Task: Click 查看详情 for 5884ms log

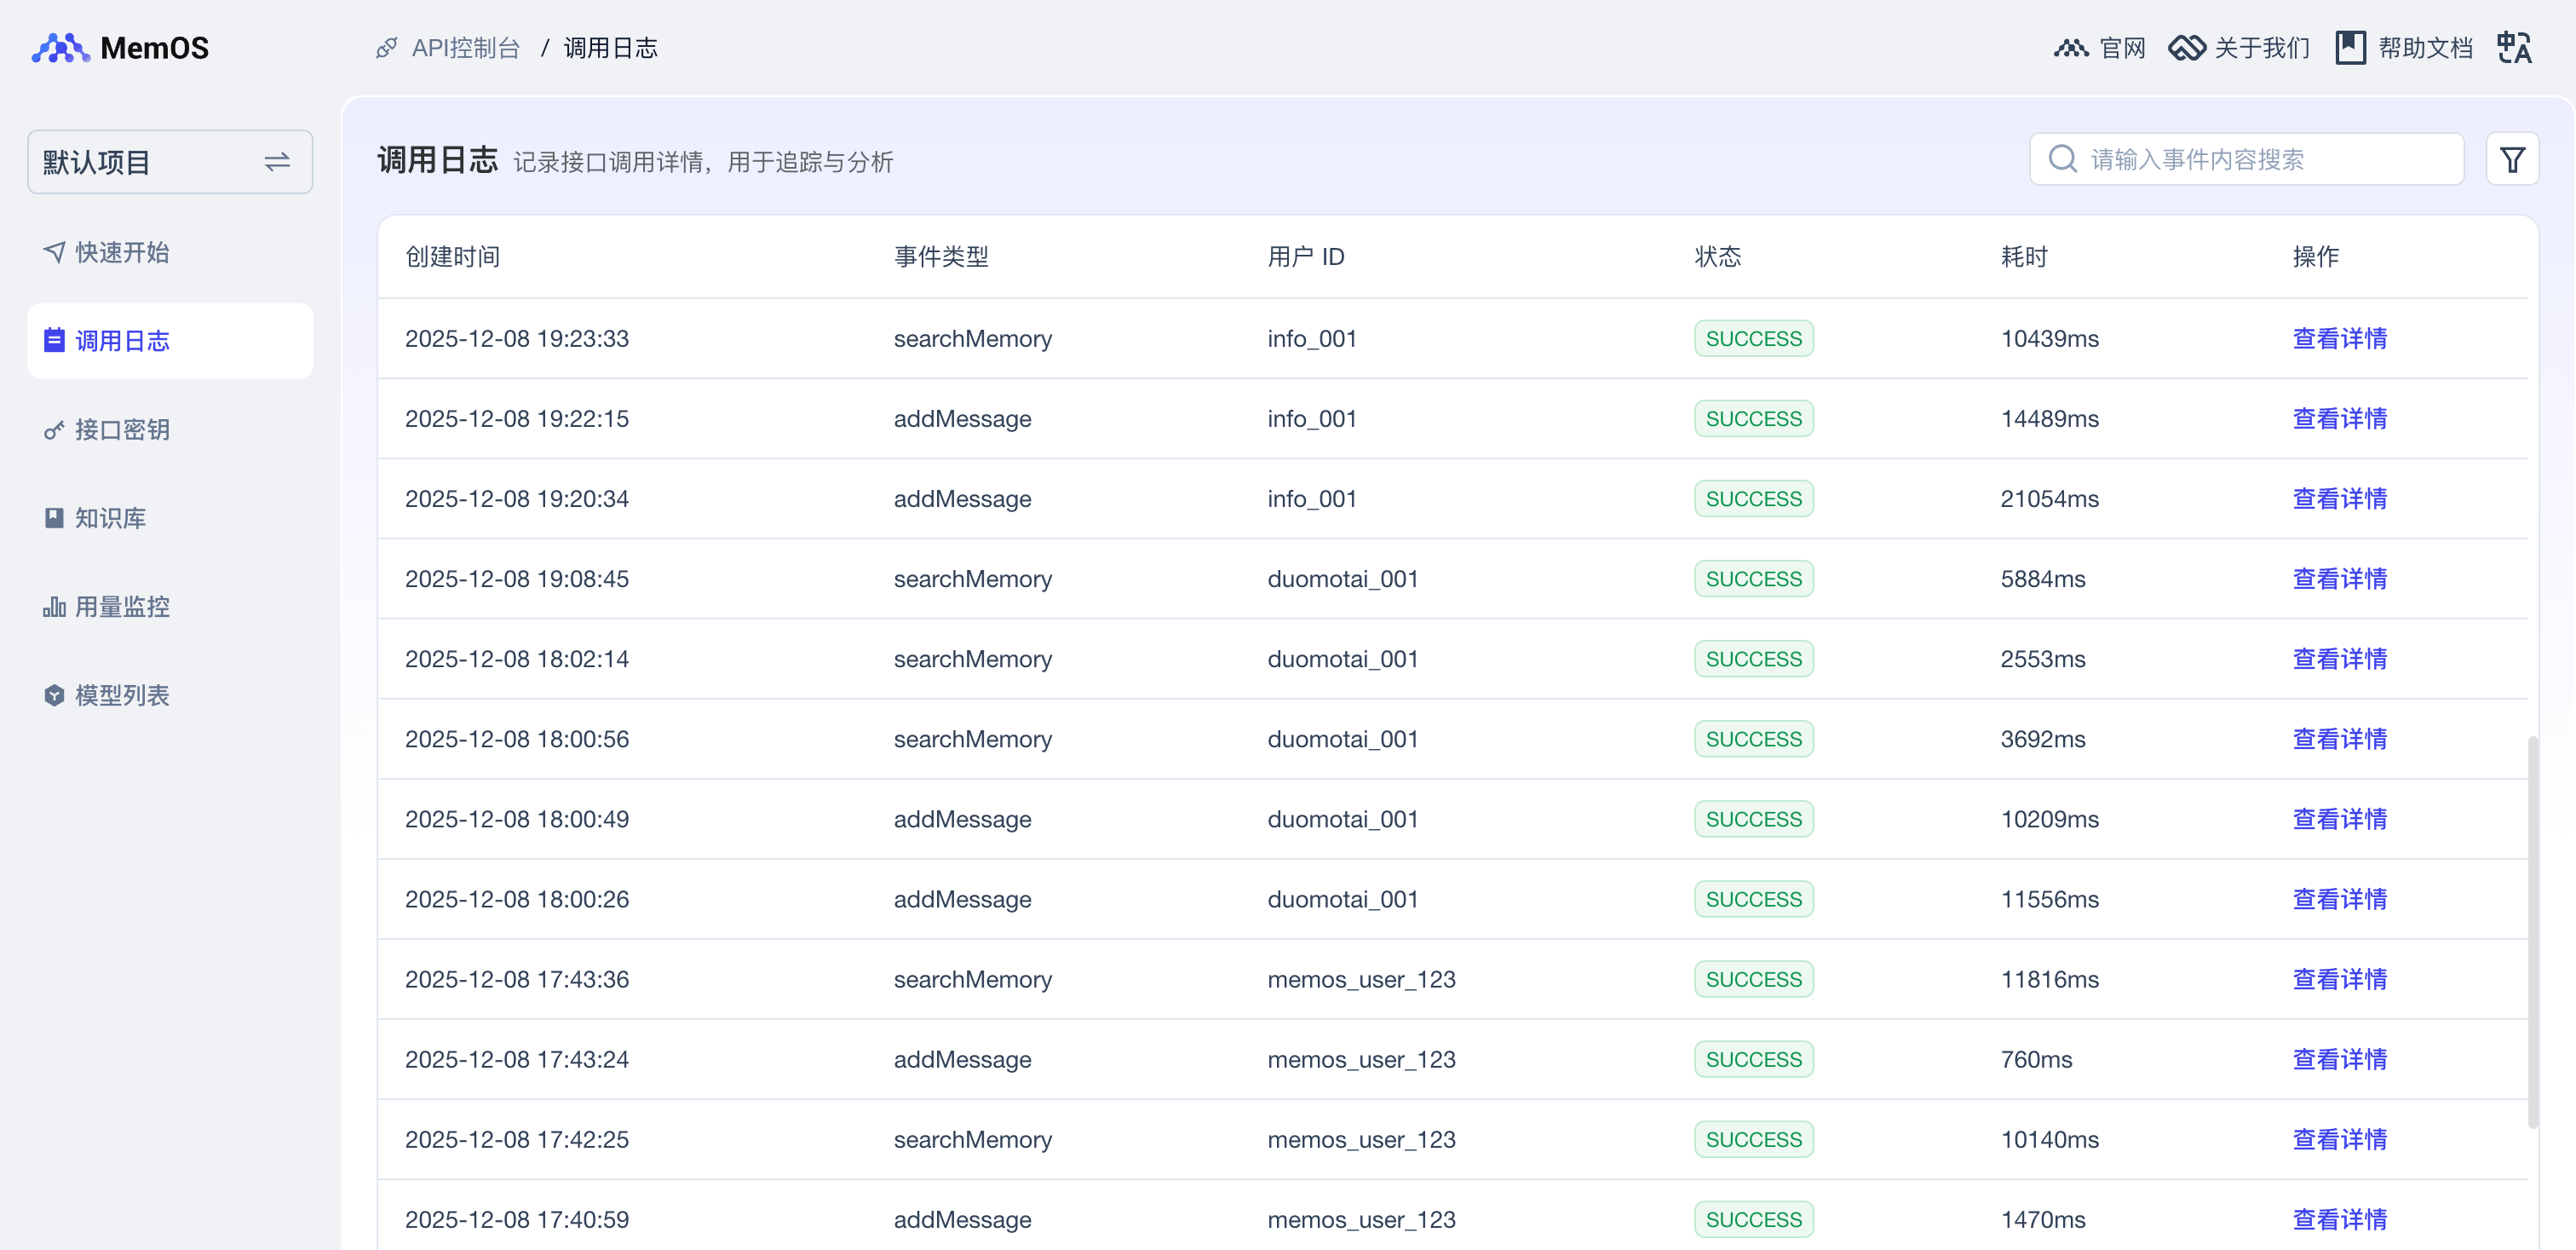Action: [x=2339, y=579]
